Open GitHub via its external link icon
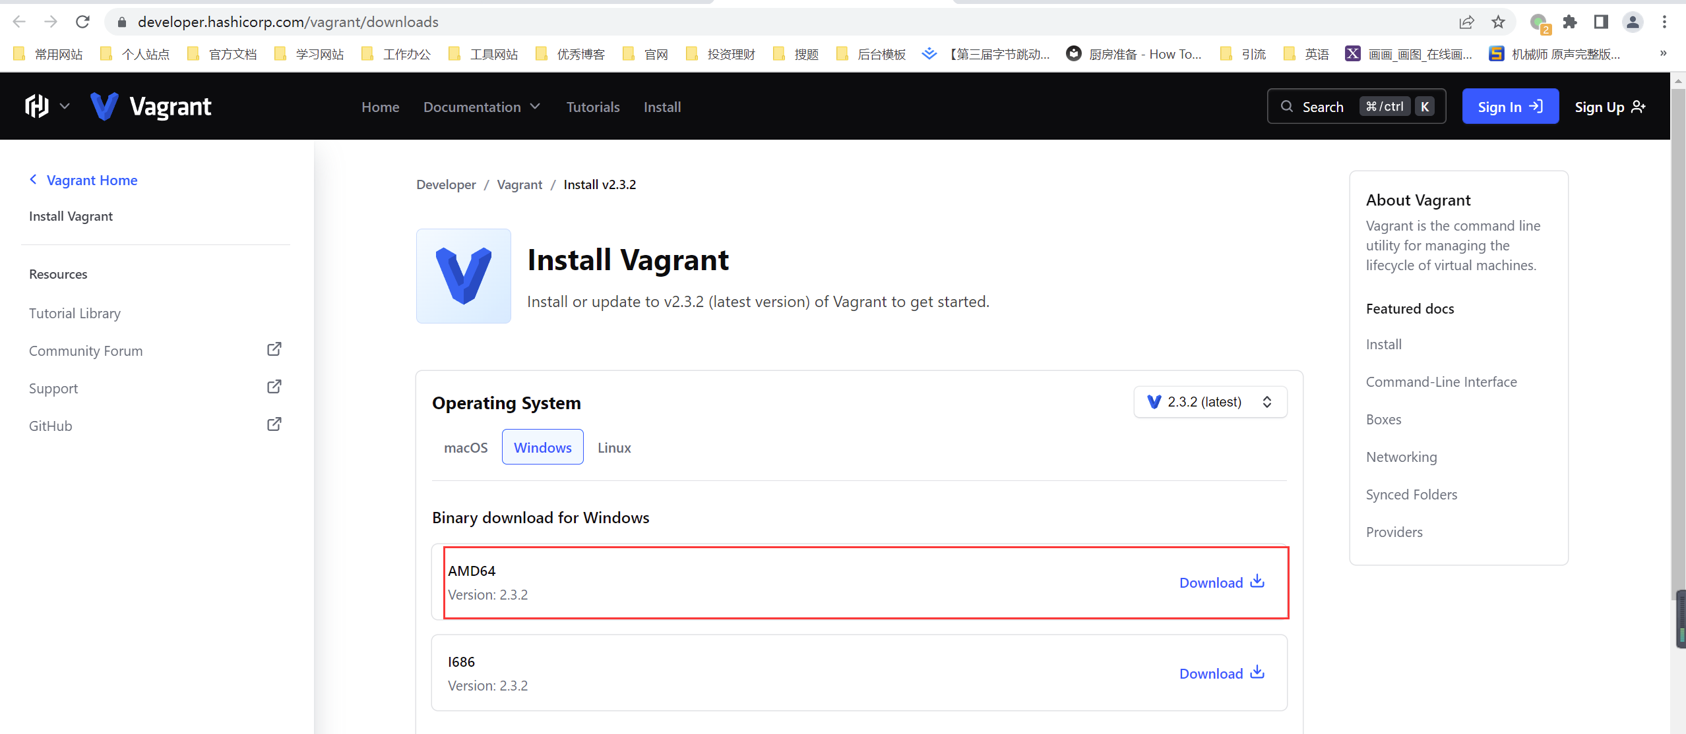The image size is (1686, 734). click(x=274, y=424)
